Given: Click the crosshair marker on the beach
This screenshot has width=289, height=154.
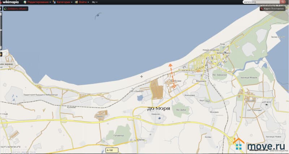Looking at the screenshot, I should coord(141,76).
